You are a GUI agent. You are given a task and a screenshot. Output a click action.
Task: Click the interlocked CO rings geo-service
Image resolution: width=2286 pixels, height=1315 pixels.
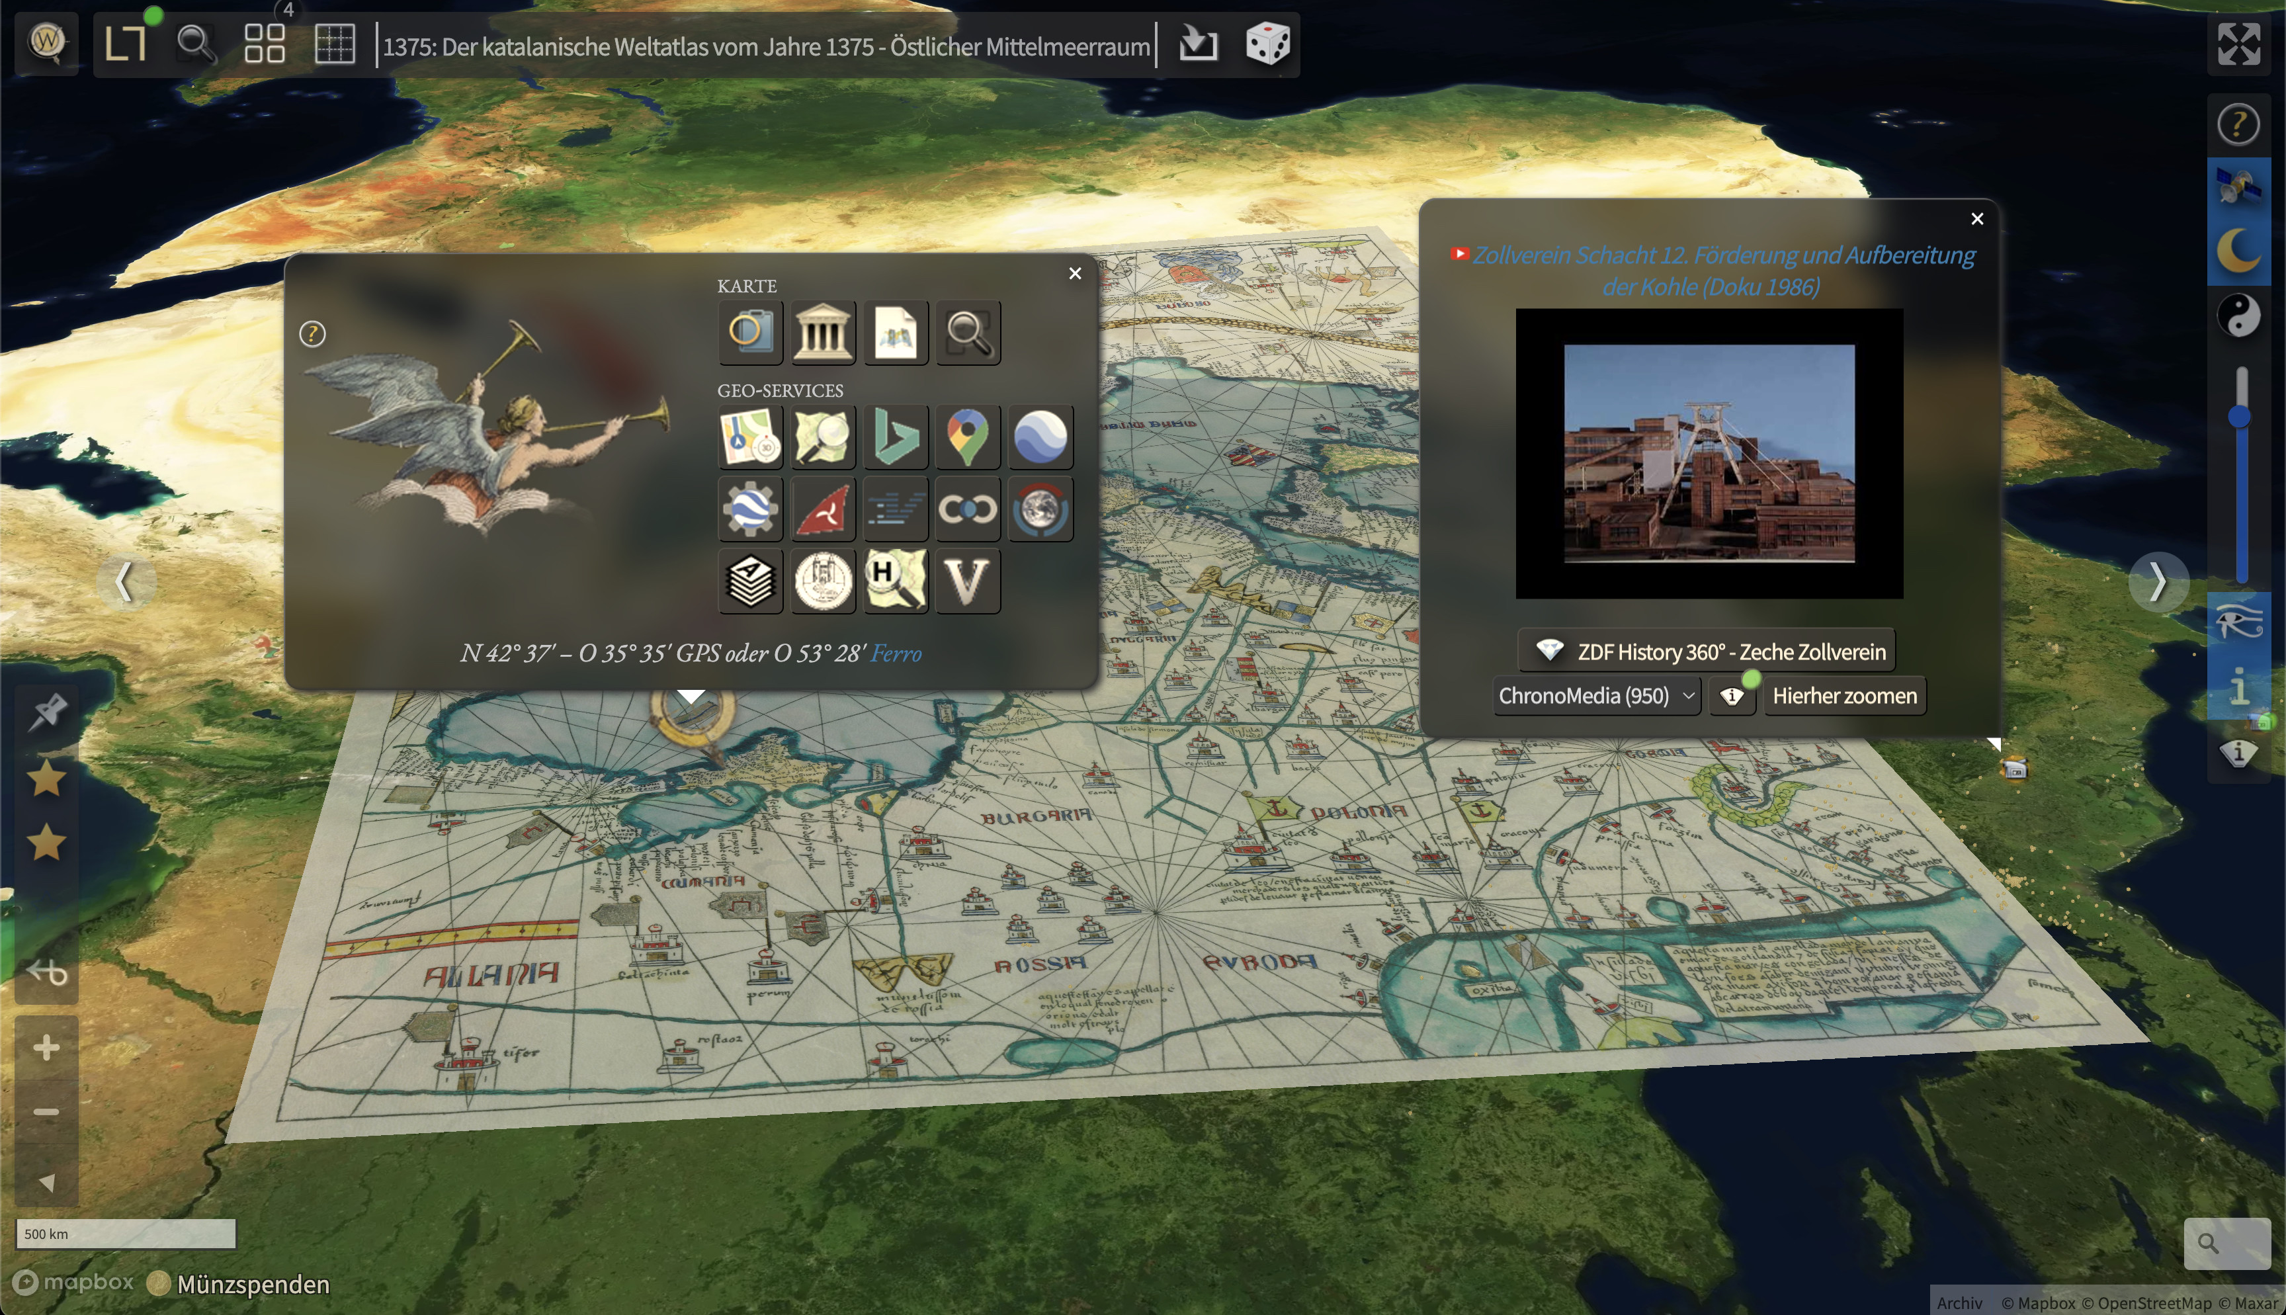[x=968, y=509]
